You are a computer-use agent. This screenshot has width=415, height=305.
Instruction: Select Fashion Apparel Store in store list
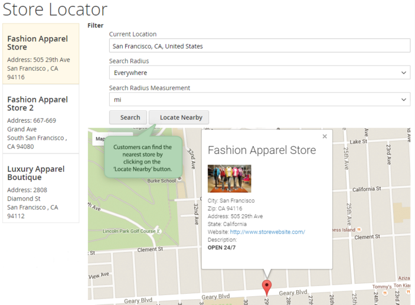tap(41, 54)
